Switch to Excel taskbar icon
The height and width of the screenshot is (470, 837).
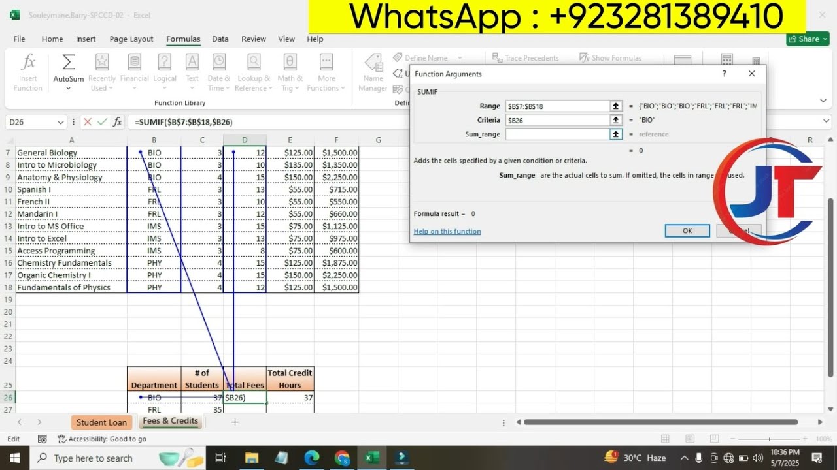(x=371, y=458)
